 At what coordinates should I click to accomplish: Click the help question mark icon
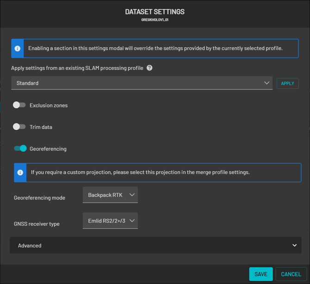[149, 68]
